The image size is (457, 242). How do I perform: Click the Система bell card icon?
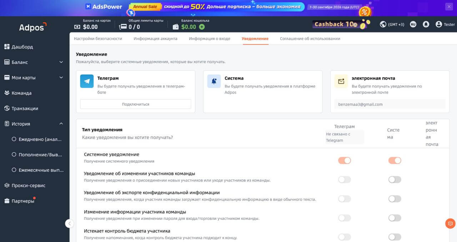click(x=214, y=81)
